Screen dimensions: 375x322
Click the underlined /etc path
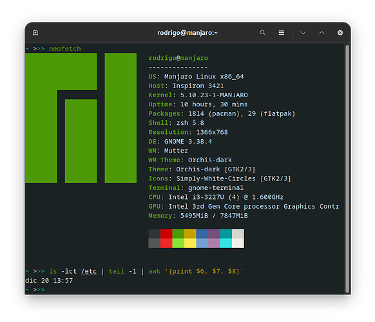(89, 271)
